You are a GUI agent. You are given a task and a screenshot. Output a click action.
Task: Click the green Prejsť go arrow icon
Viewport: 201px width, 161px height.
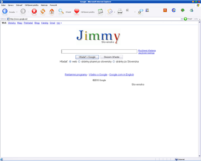point(185,19)
